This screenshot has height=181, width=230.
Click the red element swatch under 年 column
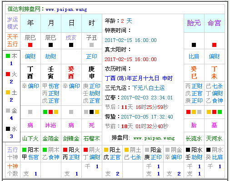click(x=30, y=45)
